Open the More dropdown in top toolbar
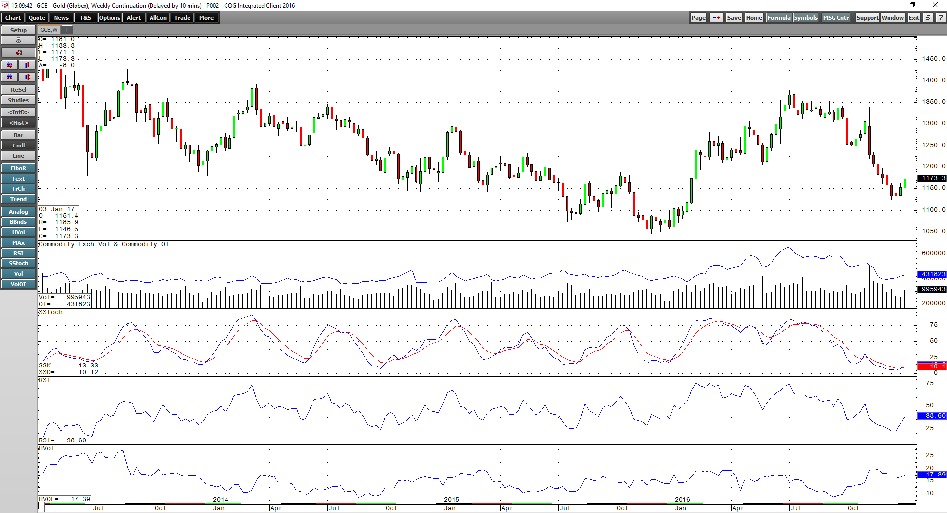This screenshot has height=513, width=947. 207,18
